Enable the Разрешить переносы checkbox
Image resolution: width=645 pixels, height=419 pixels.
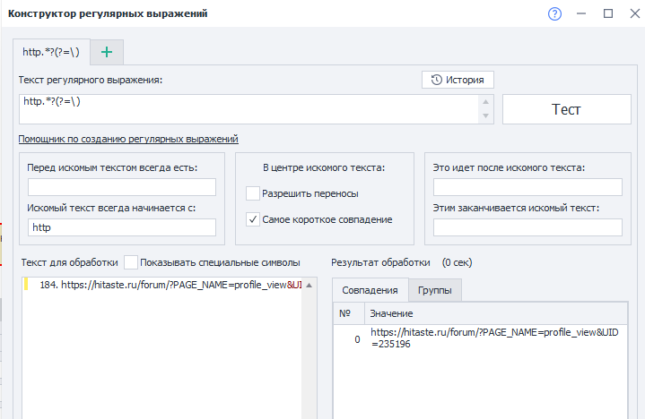pos(253,192)
